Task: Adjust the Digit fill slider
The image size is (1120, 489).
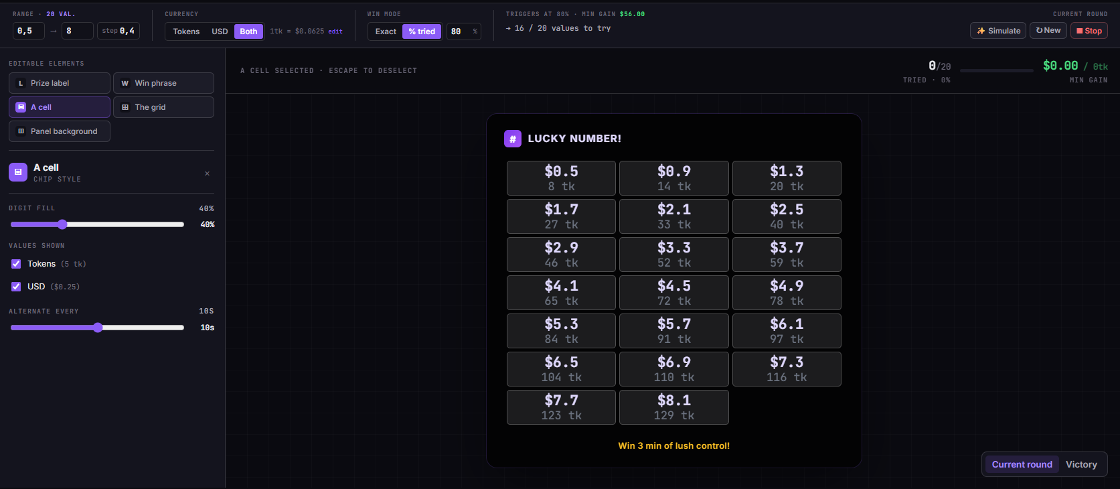Action: pyautogui.click(x=97, y=224)
